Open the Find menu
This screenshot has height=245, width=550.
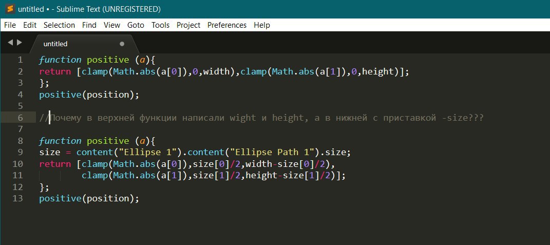point(89,25)
